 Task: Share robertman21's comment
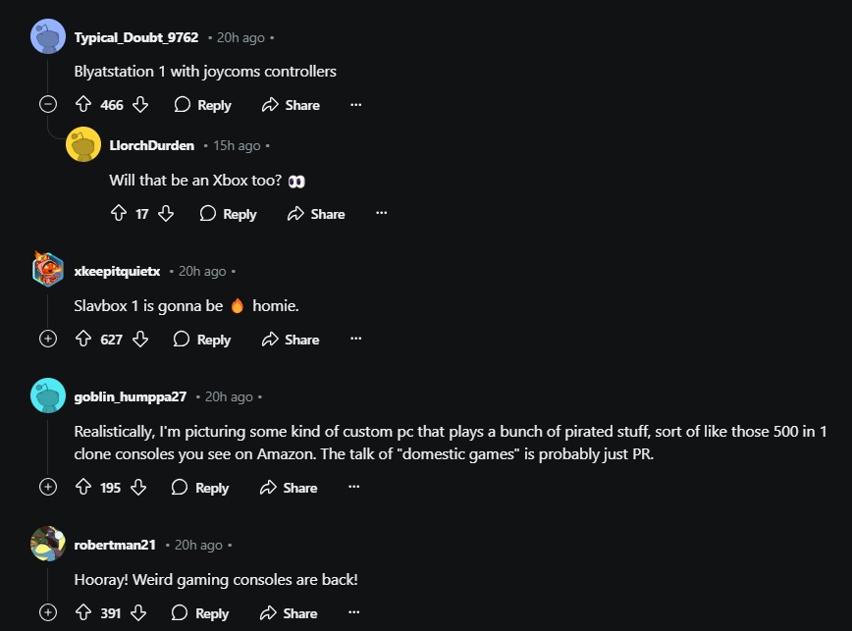pyautogui.click(x=289, y=613)
